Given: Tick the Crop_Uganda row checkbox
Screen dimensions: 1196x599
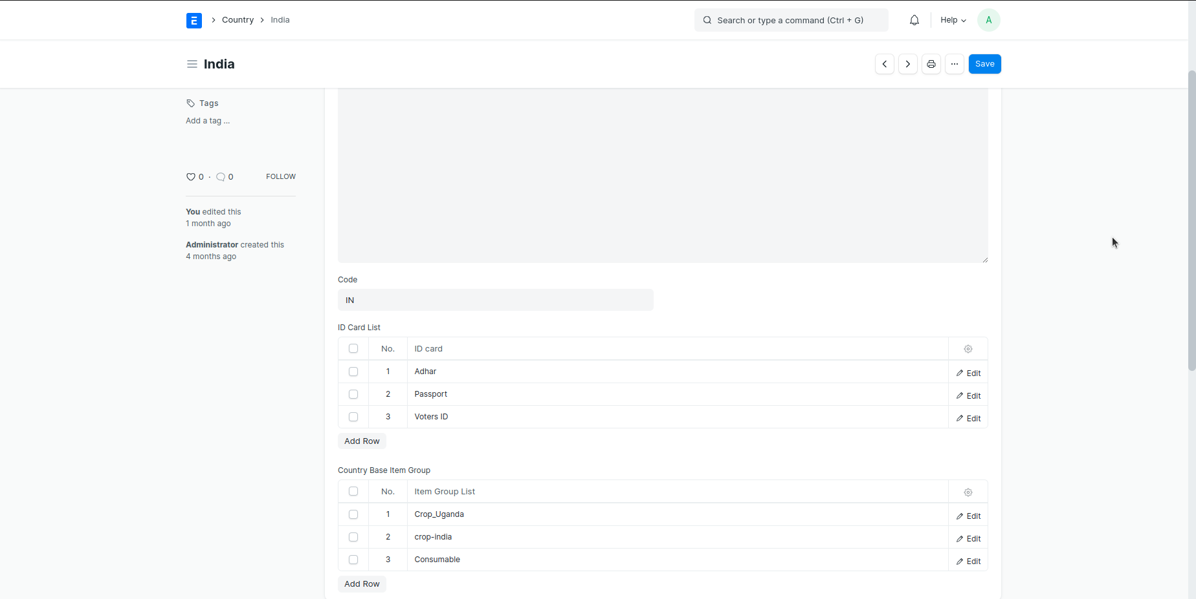Looking at the screenshot, I should coord(353,514).
